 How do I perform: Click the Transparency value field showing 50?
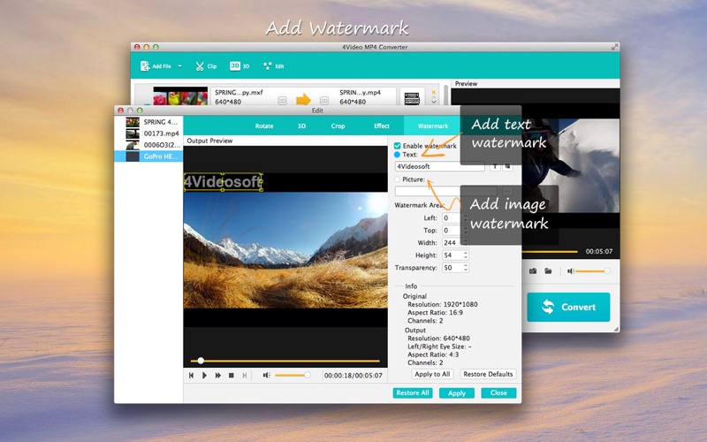(x=452, y=268)
